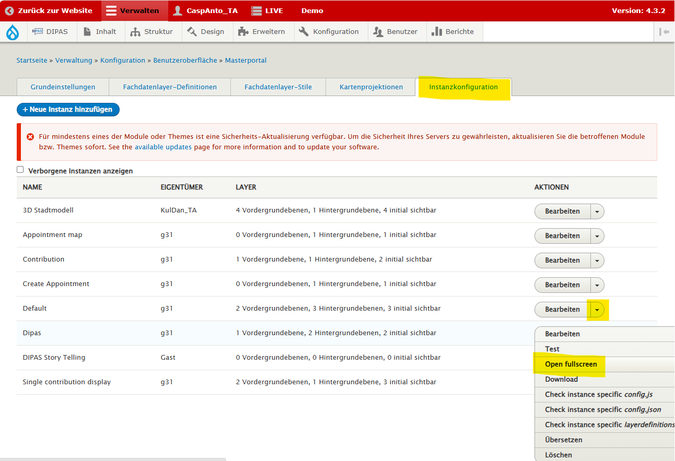The image size is (675, 461).
Task: Click the Drupal drop logo icon
Action: pos(13,32)
